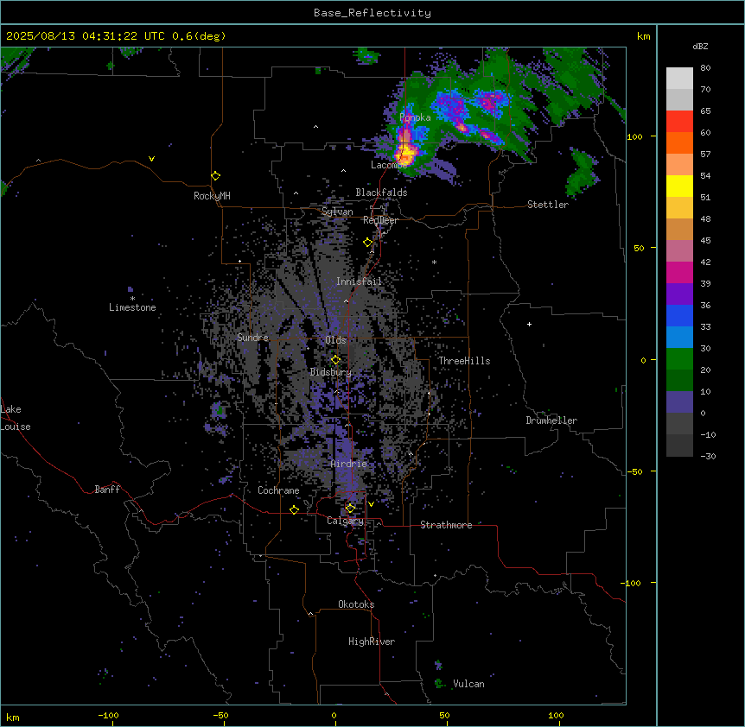Click the Sylvan label
The image size is (745, 727).
pyautogui.click(x=337, y=212)
